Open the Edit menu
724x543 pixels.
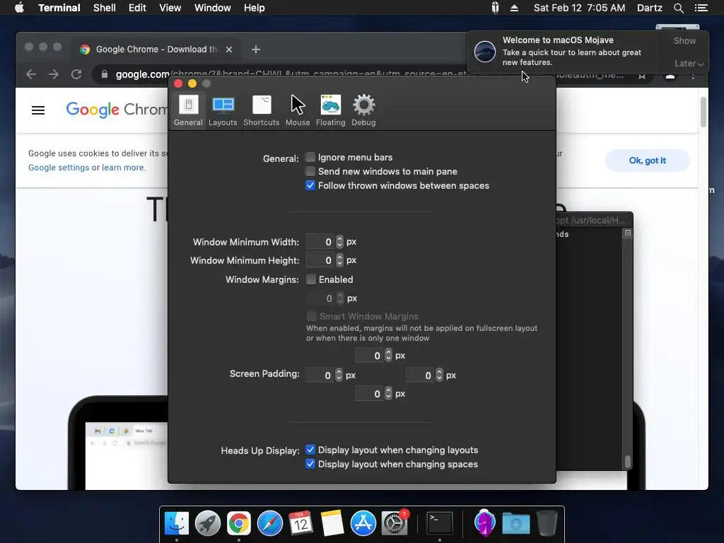(137, 8)
